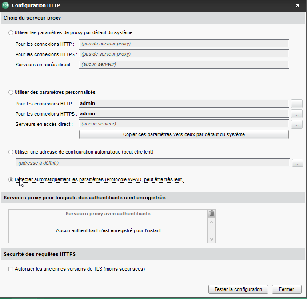Choose automatic configuration address radio option
The height and width of the screenshot is (299, 307).
(11, 152)
